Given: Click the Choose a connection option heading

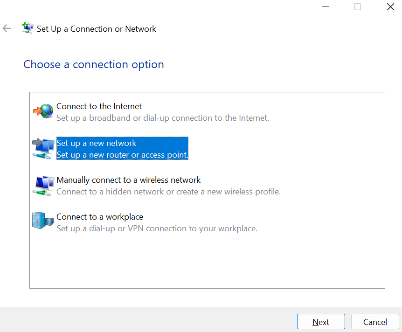Looking at the screenshot, I should pos(93,64).
